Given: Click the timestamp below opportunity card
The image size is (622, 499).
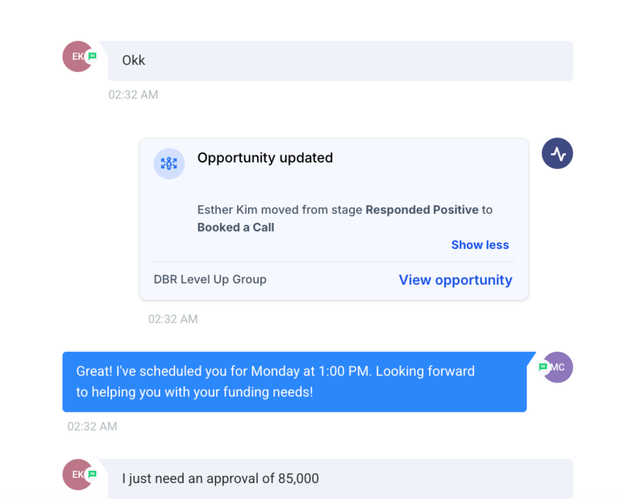Looking at the screenshot, I should click(x=173, y=319).
